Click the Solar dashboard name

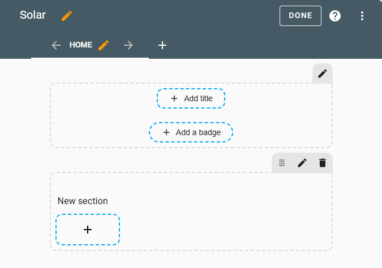pyautogui.click(x=33, y=15)
